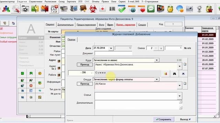
Task: Open the Дата dropdown calendar arrow
Action: 111,48
